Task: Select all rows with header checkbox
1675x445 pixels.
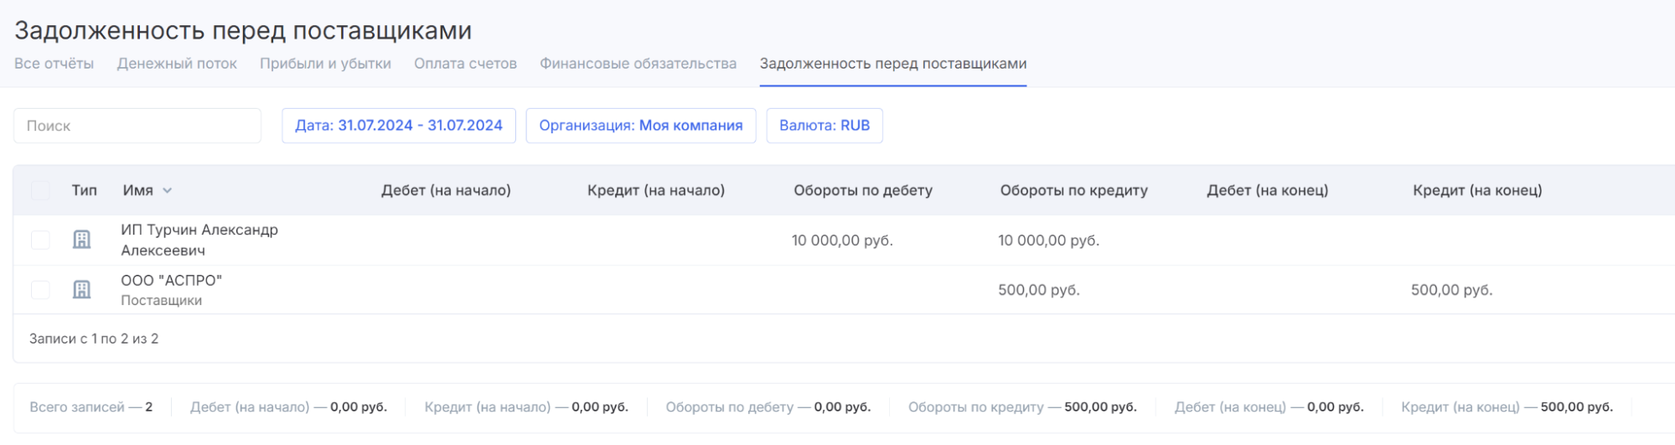Action: pos(40,190)
